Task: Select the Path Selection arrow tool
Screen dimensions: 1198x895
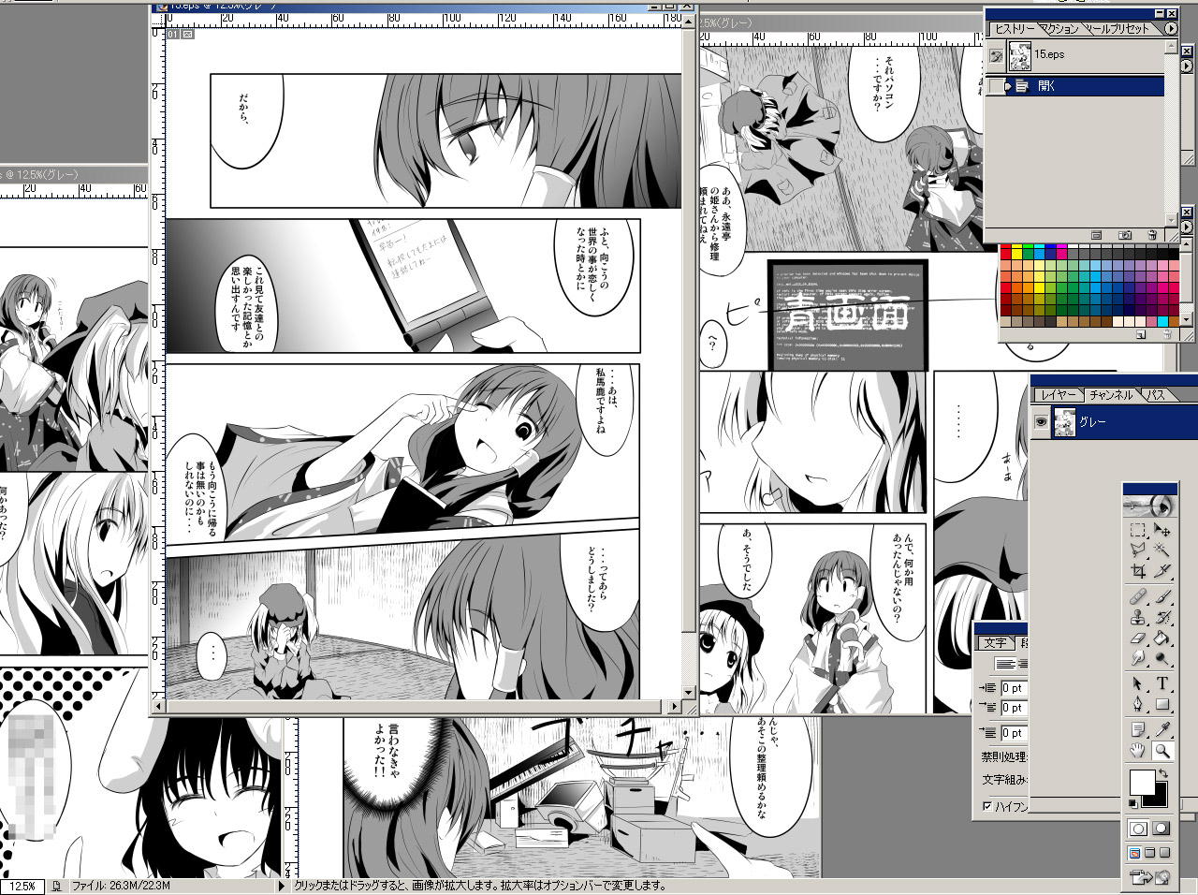Action: (x=1138, y=683)
